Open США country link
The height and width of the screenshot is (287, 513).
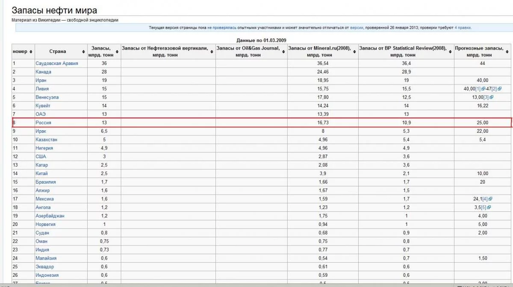pyautogui.click(x=41, y=157)
